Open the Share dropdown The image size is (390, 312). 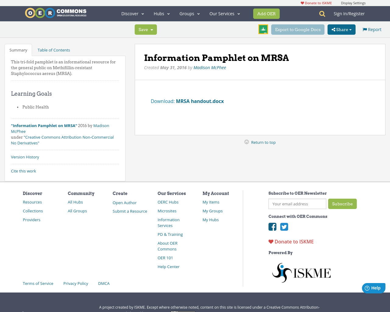point(341,29)
